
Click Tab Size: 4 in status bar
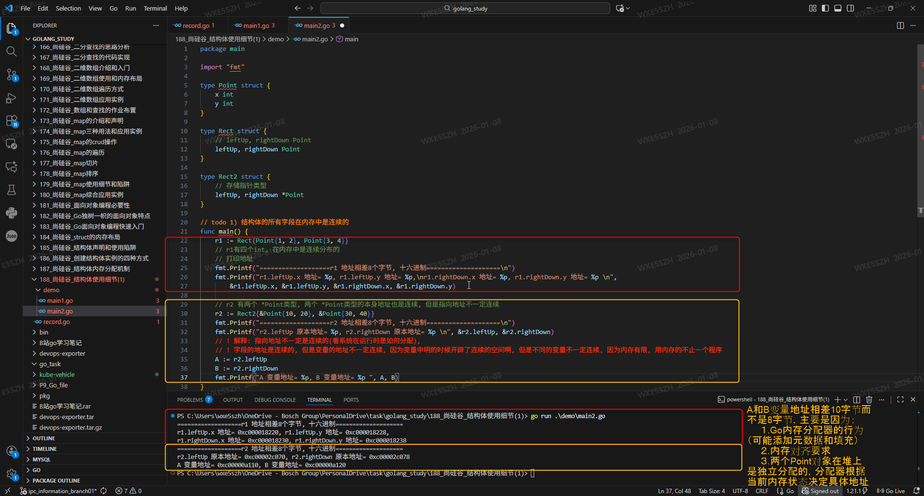pos(712,491)
